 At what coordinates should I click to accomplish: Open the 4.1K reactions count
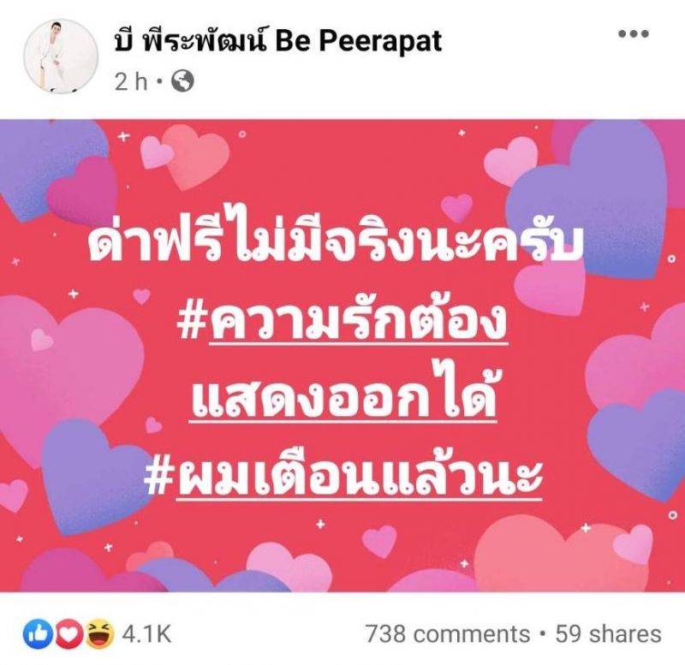coord(146,634)
